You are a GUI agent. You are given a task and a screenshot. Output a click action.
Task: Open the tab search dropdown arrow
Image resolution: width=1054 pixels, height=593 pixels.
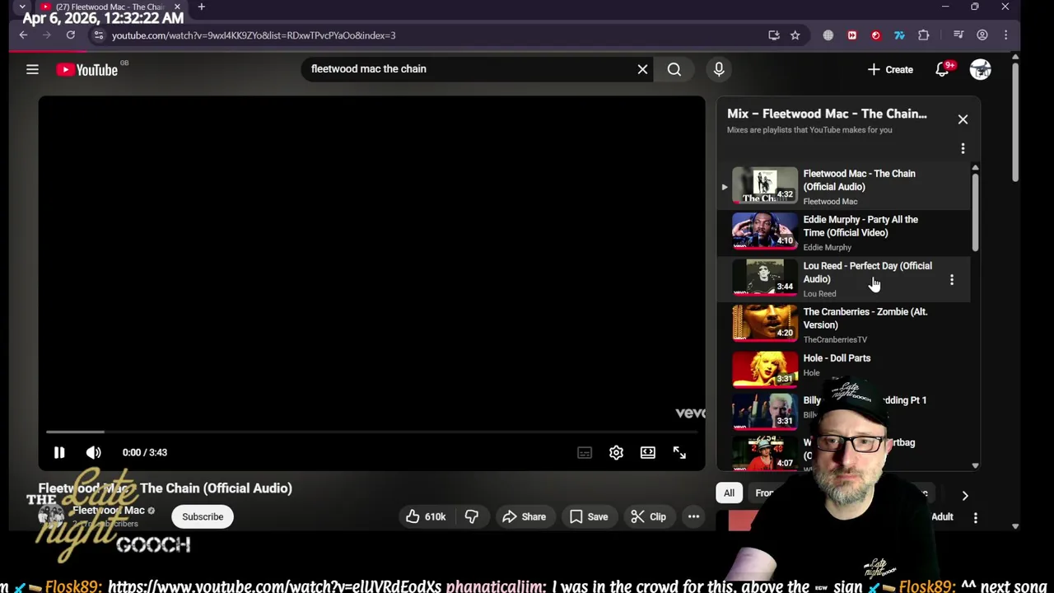22,7
